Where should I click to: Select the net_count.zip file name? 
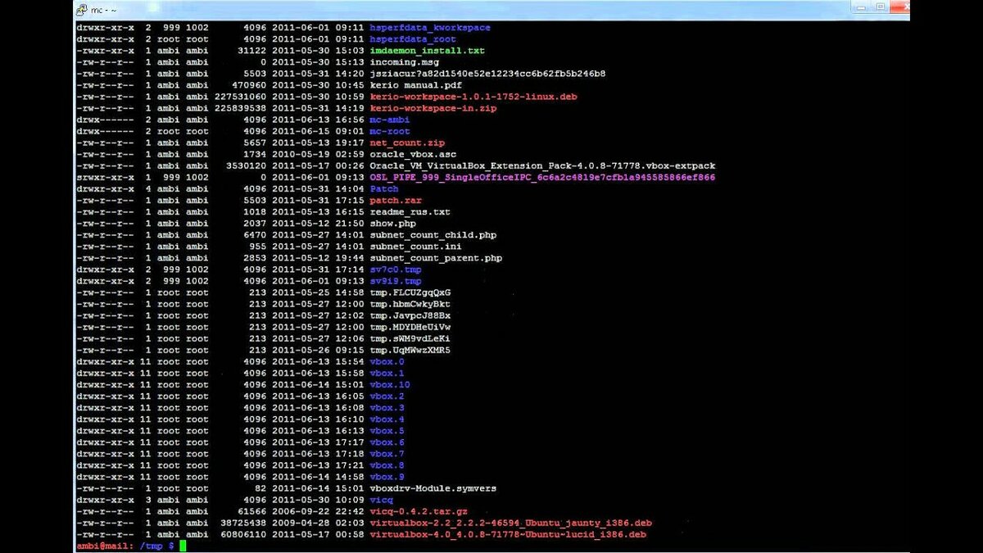pos(407,143)
